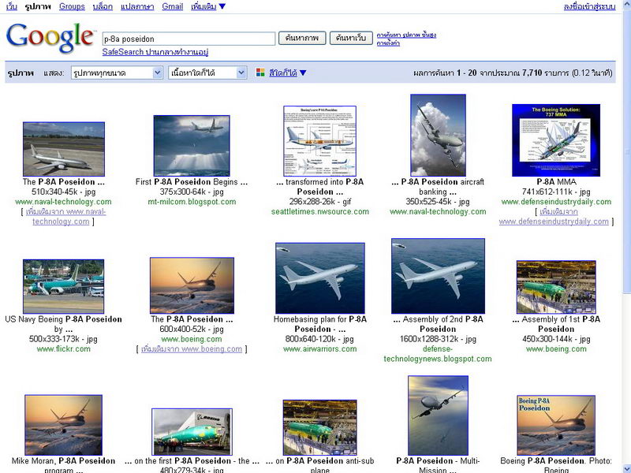Click the 1600x1288-312k - jpg size text
The width and height of the screenshot is (631, 473).
pos(438,339)
